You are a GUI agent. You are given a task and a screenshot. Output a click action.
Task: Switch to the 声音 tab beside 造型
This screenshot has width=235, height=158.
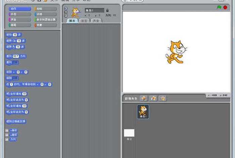[x=96, y=21]
